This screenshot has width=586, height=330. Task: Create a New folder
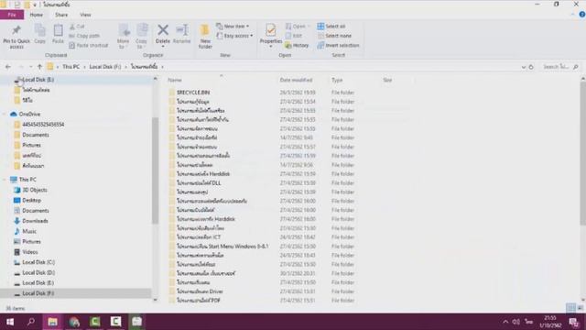tap(205, 37)
